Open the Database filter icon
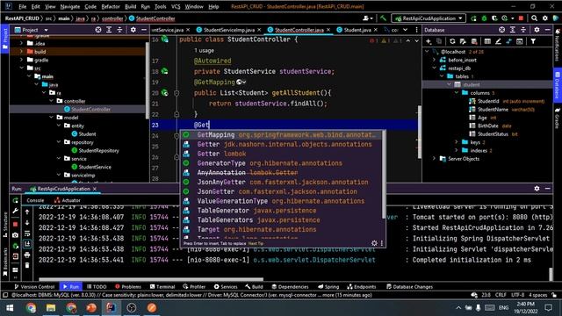The image size is (562, 316). pyautogui.click(x=533, y=41)
